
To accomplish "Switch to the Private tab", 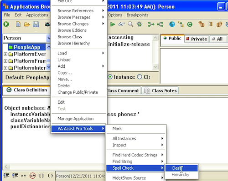I will (197, 39).
